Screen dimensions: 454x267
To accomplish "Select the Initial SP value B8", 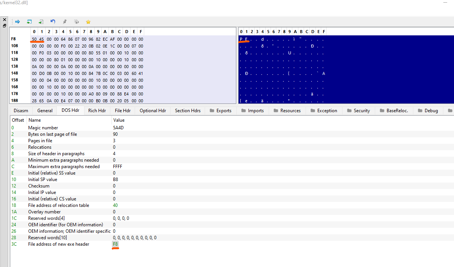I will (116, 180).
